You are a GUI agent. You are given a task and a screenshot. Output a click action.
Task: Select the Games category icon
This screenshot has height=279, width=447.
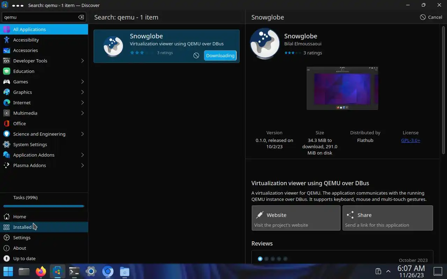click(x=6, y=82)
